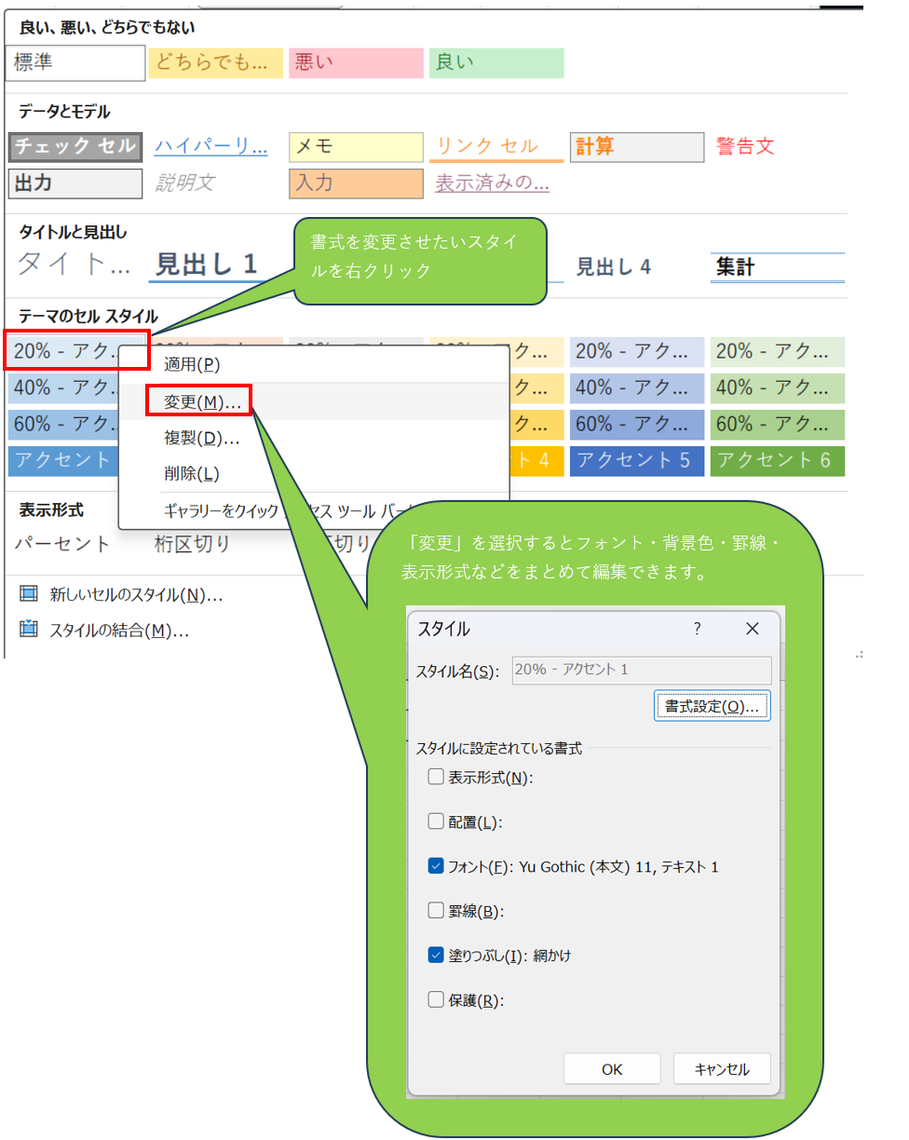Enable the 表示形式(N) checkbox
909x1140 pixels.
(436, 777)
